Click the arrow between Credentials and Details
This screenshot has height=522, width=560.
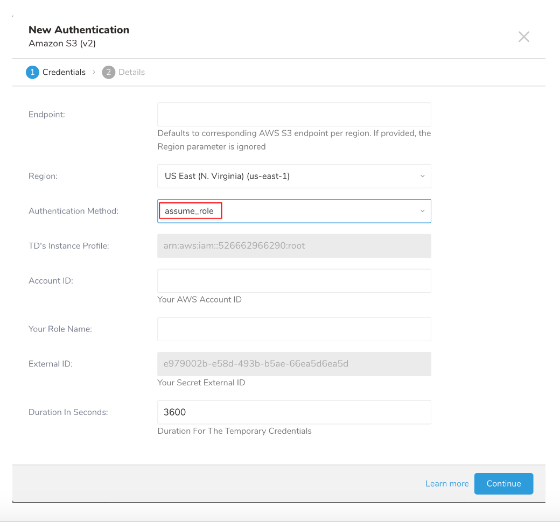(94, 72)
